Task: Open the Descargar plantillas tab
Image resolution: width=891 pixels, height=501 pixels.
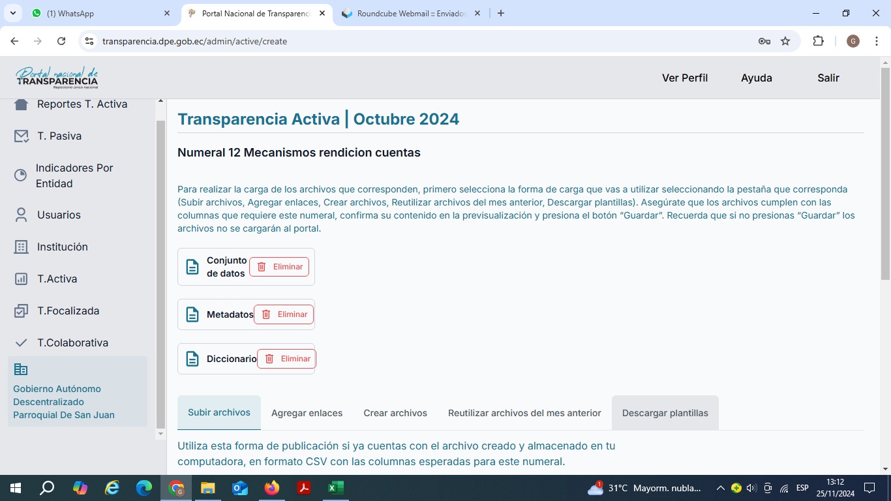Action: pyautogui.click(x=665, y=413)
